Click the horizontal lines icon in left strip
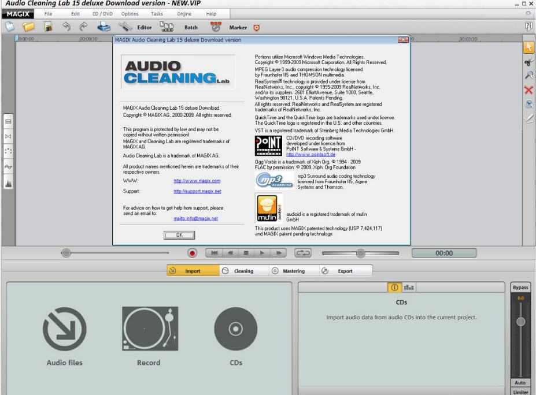This screenshot has height=395, width=536. [8, 121]
